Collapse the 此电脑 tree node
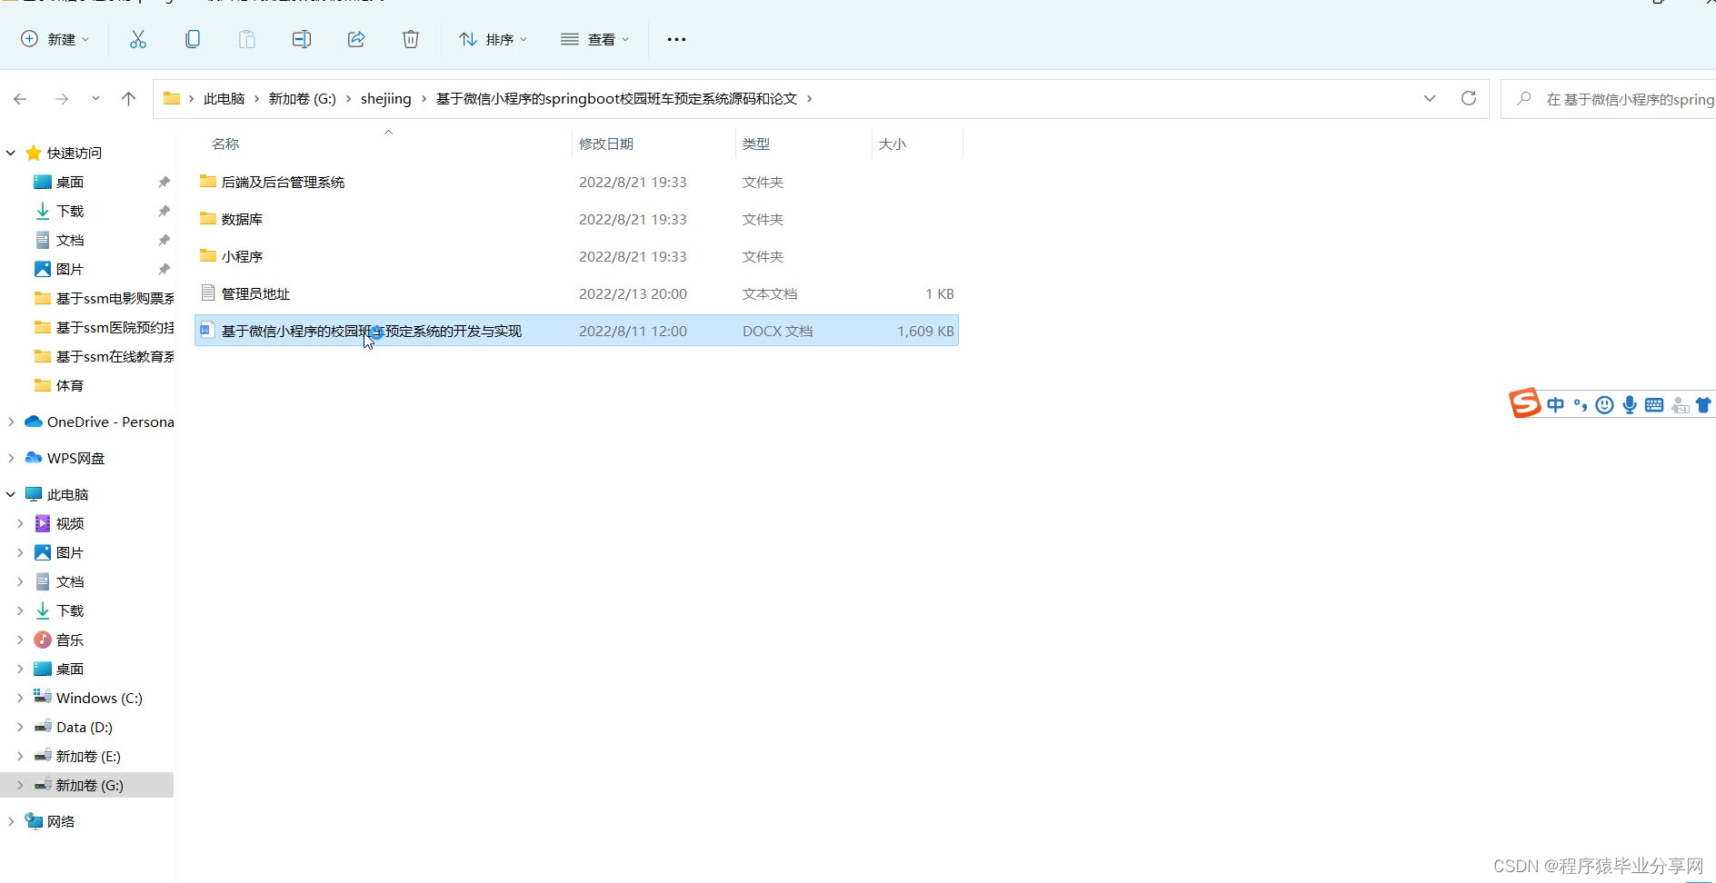1716x883 pixels. point(11,494)
